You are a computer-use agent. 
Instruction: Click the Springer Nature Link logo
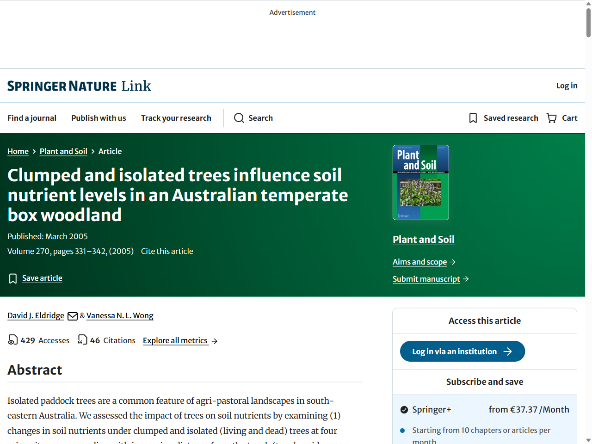[x=79, y=86]
